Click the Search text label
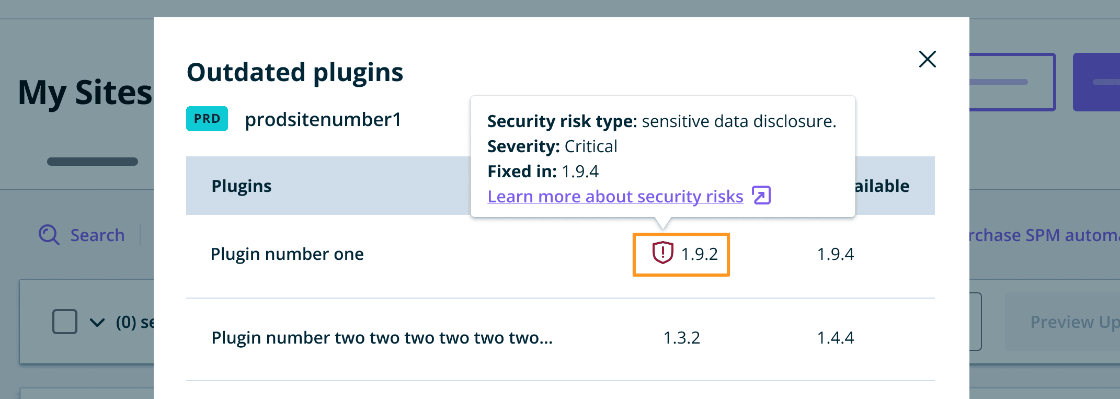 pyautogui.click(x=97, y=235)
